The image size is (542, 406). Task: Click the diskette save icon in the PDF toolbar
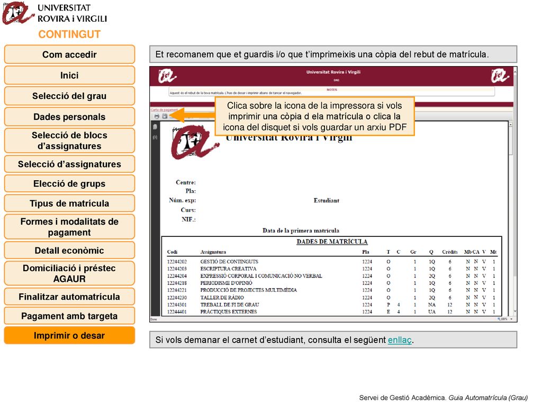165,116
